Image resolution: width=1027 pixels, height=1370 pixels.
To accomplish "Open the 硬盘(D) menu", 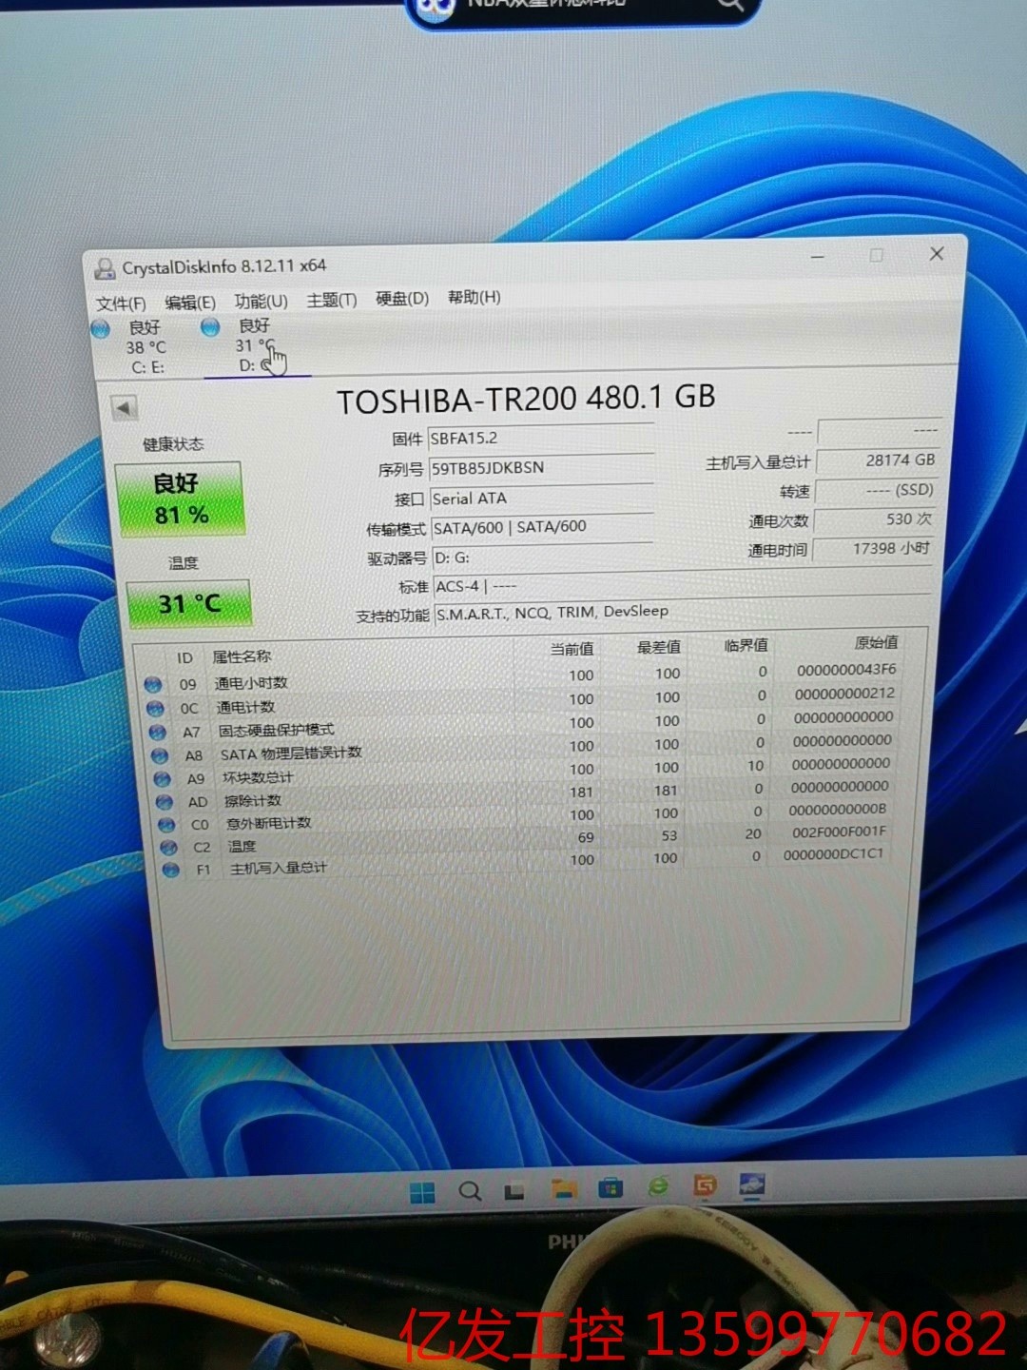I will pos(402,298).
